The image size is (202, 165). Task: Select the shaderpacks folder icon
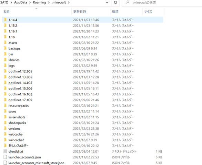5,123
